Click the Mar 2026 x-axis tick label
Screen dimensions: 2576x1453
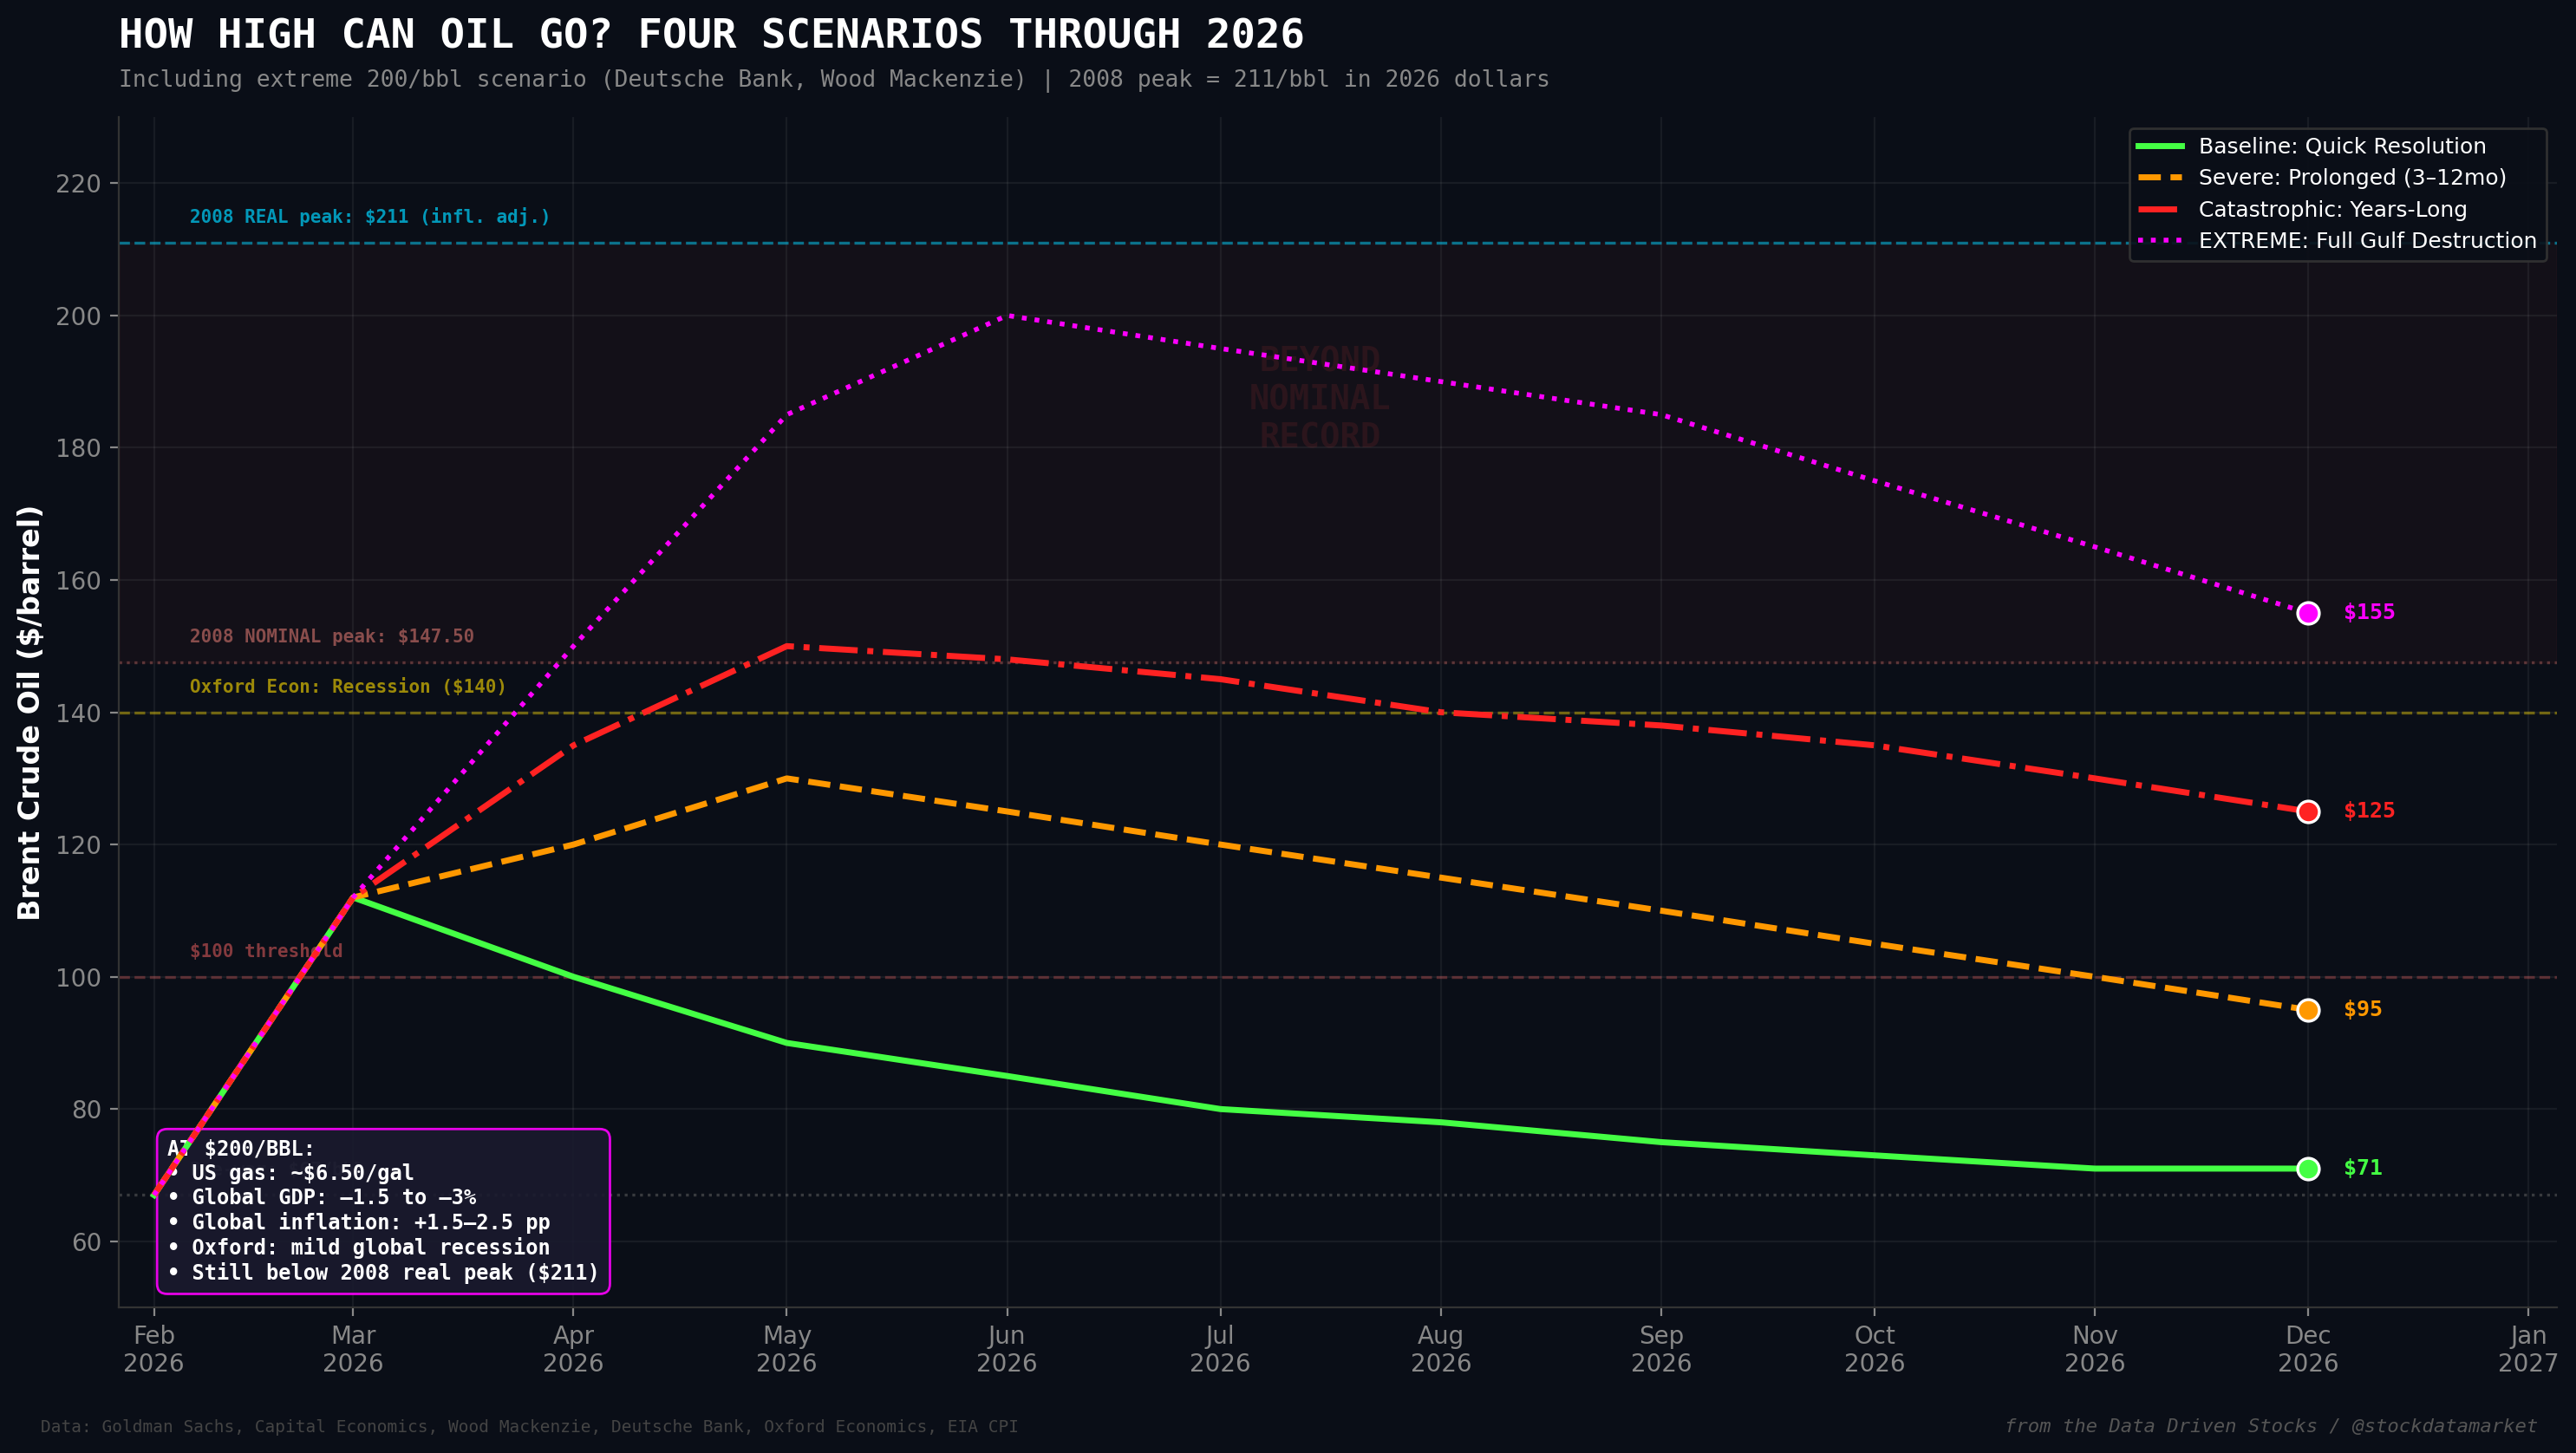[x=352, y=1348]
